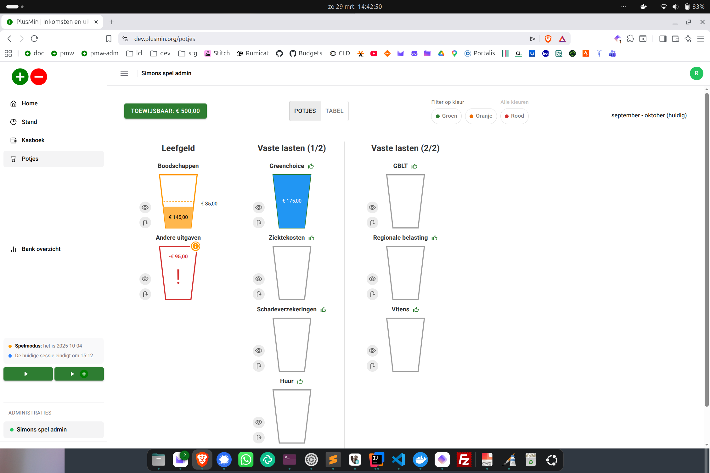Screen dimensions: 710x473
Task: Click the Toewijsbaar € 500,00 button
Action: (165, 111)
